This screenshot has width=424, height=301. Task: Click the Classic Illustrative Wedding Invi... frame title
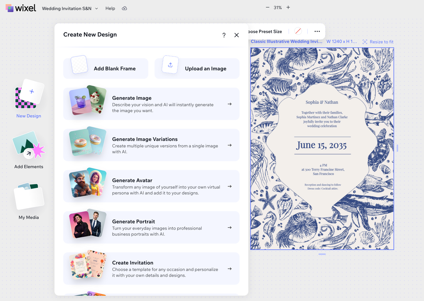[287, 42]
